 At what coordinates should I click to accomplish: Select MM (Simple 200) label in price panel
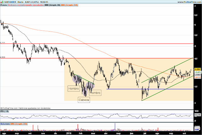(69, 5)
